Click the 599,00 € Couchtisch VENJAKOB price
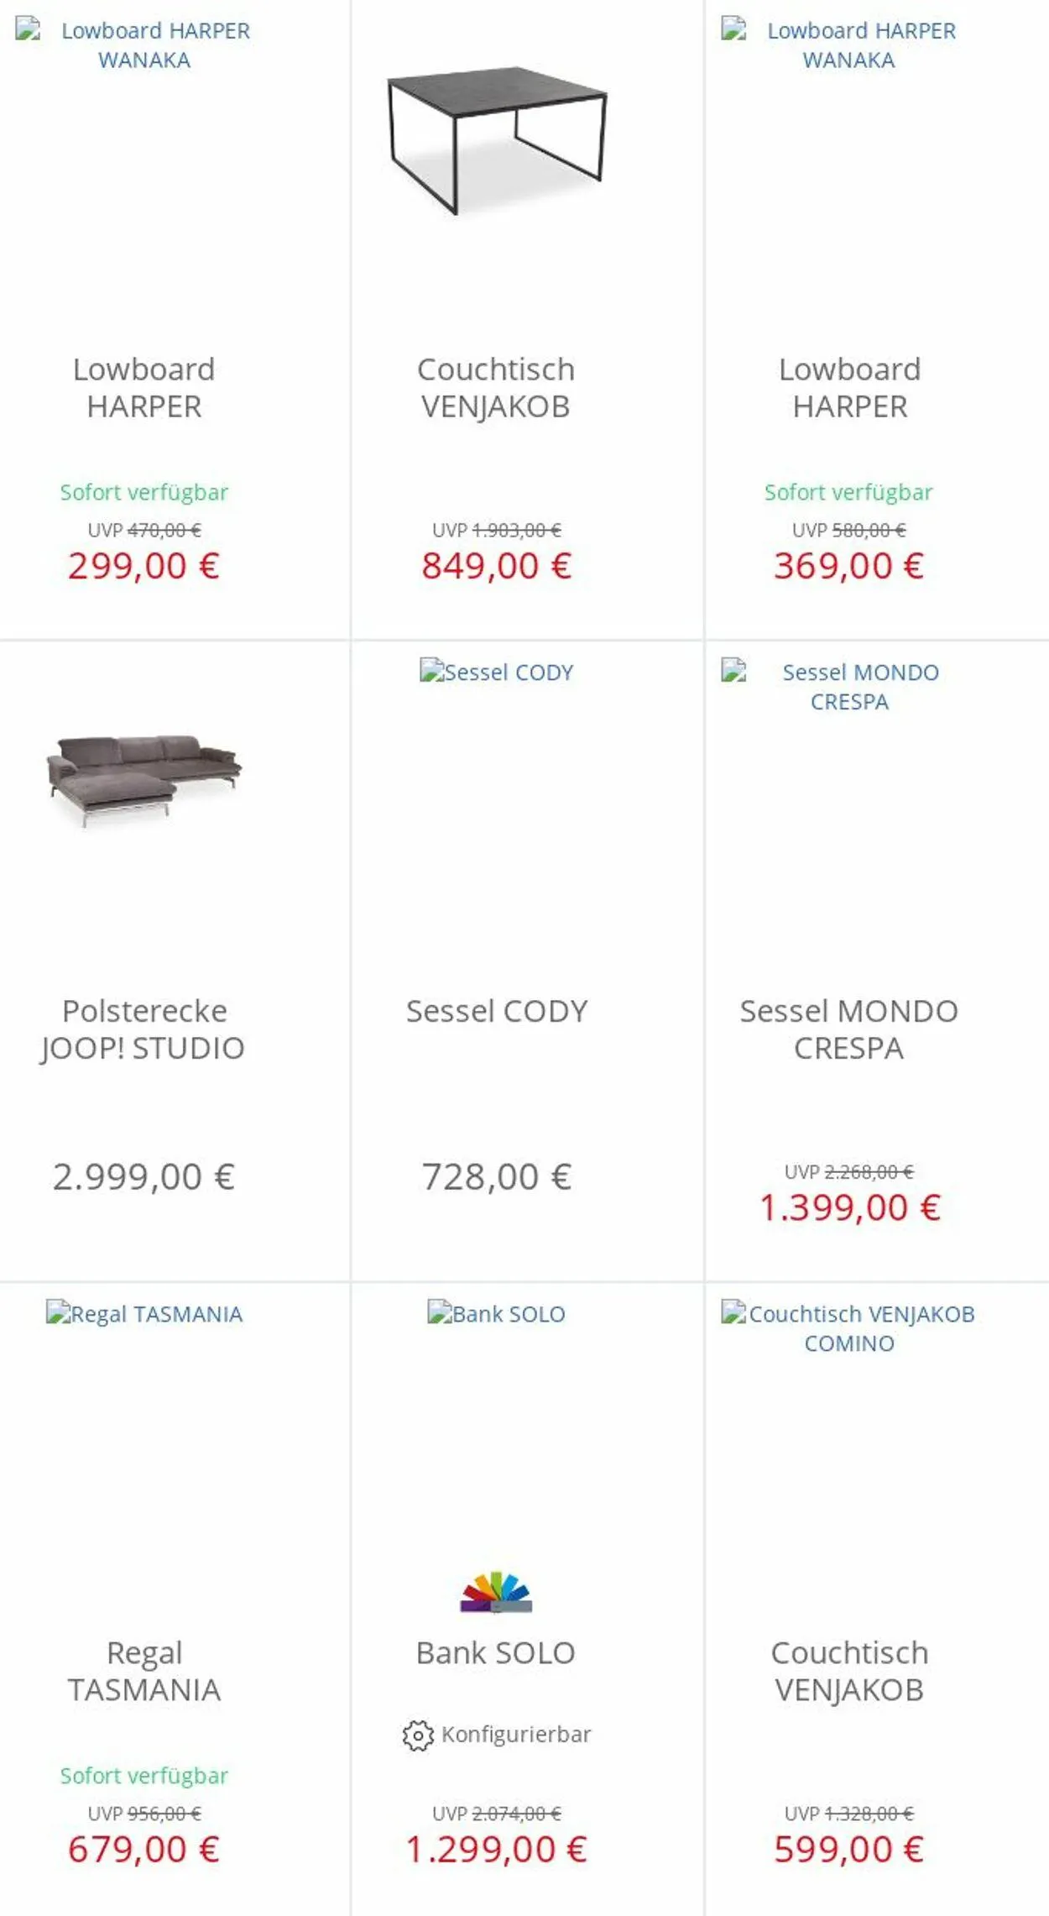Screen dimensions: 1049x1916 (x=848, y=1849)
